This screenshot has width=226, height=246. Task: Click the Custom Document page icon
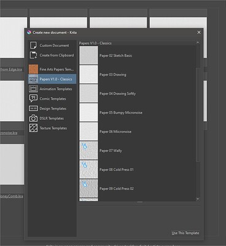(33, 46)
